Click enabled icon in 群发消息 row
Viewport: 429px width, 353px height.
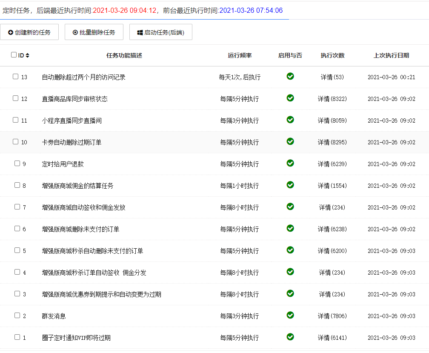tap(290, 315)
